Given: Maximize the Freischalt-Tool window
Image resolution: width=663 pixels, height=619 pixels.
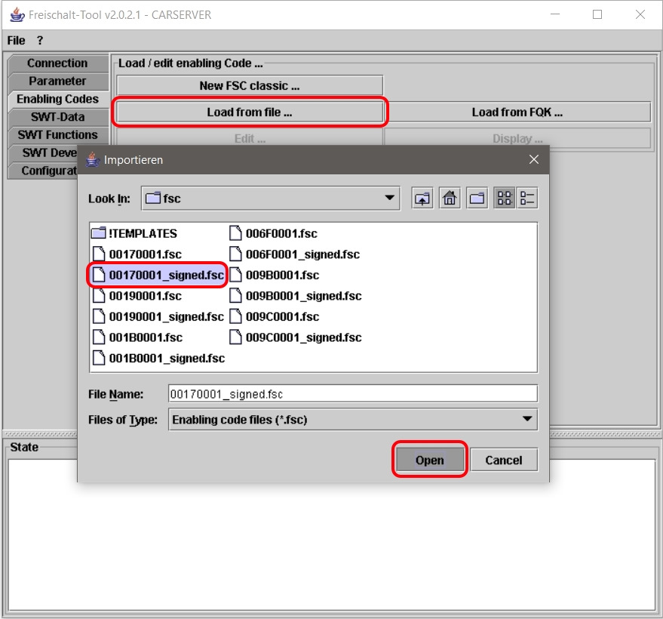Looking at the screenshot, I should point(597,15).
